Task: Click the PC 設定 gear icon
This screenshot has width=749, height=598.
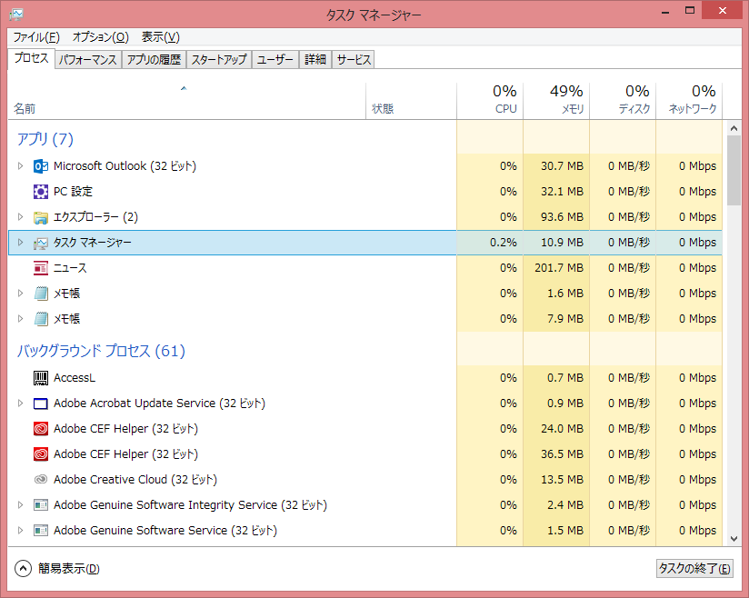Action: 40,192
